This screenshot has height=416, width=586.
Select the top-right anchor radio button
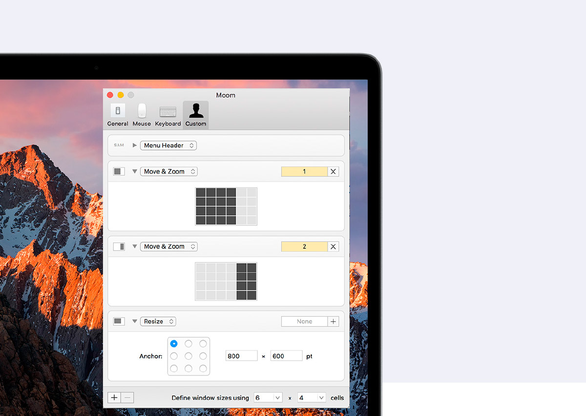(x=203, y=344)
